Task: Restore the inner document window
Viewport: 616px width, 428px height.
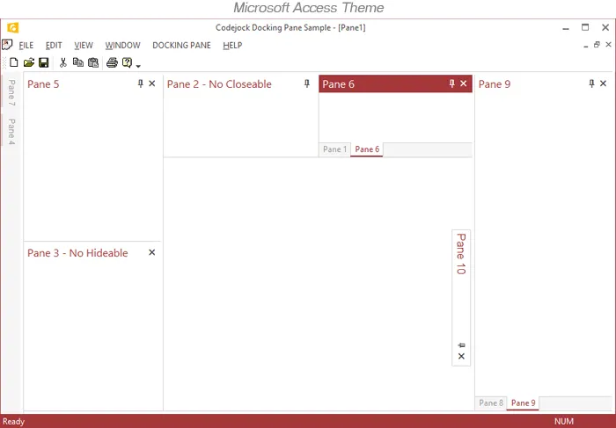Action: (x=597, y=45)
